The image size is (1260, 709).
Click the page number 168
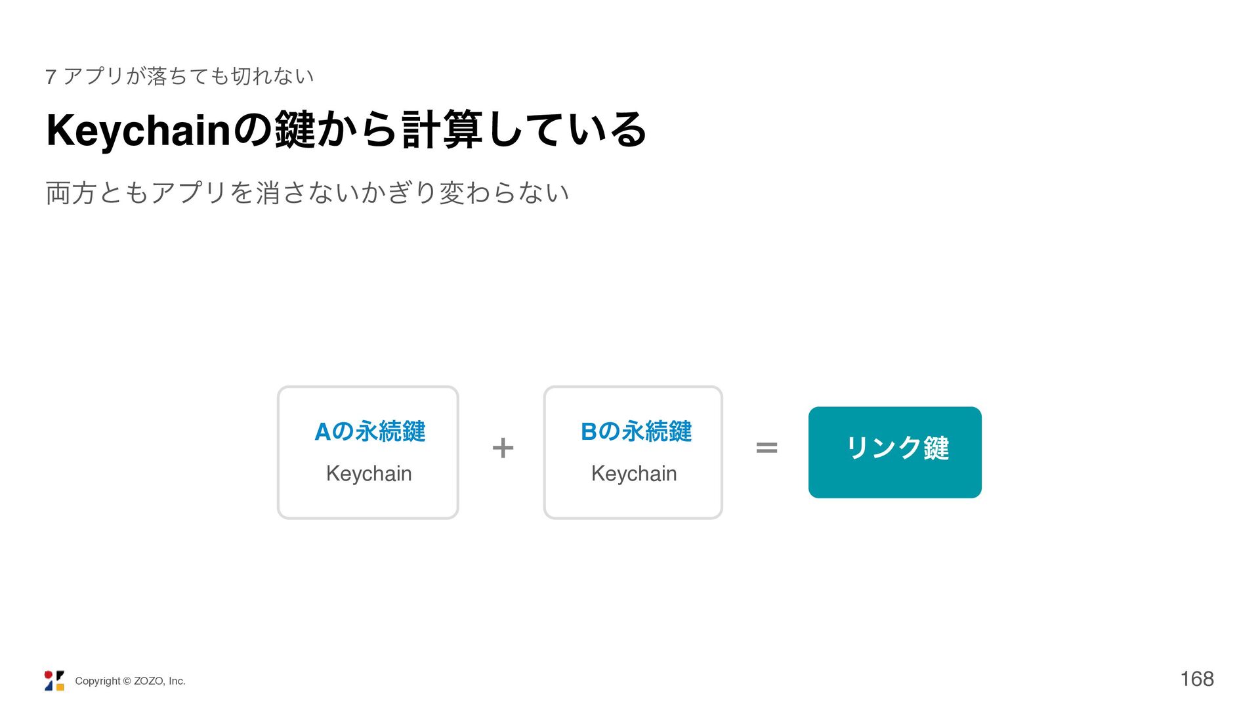(1197, 679)
